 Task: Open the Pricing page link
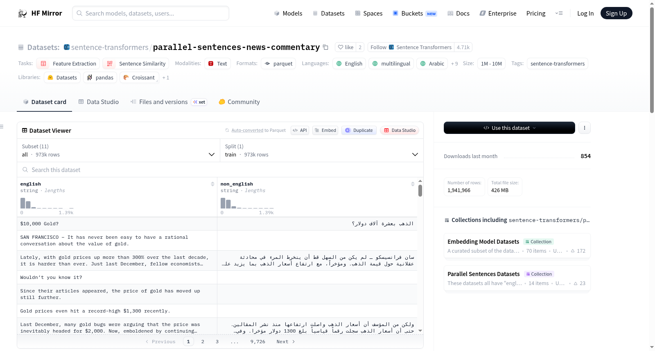point(536,14)
